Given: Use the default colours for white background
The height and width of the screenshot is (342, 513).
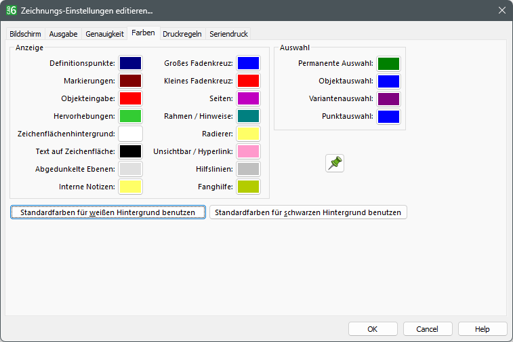Looking at the screenshot, I should (108, 212).
